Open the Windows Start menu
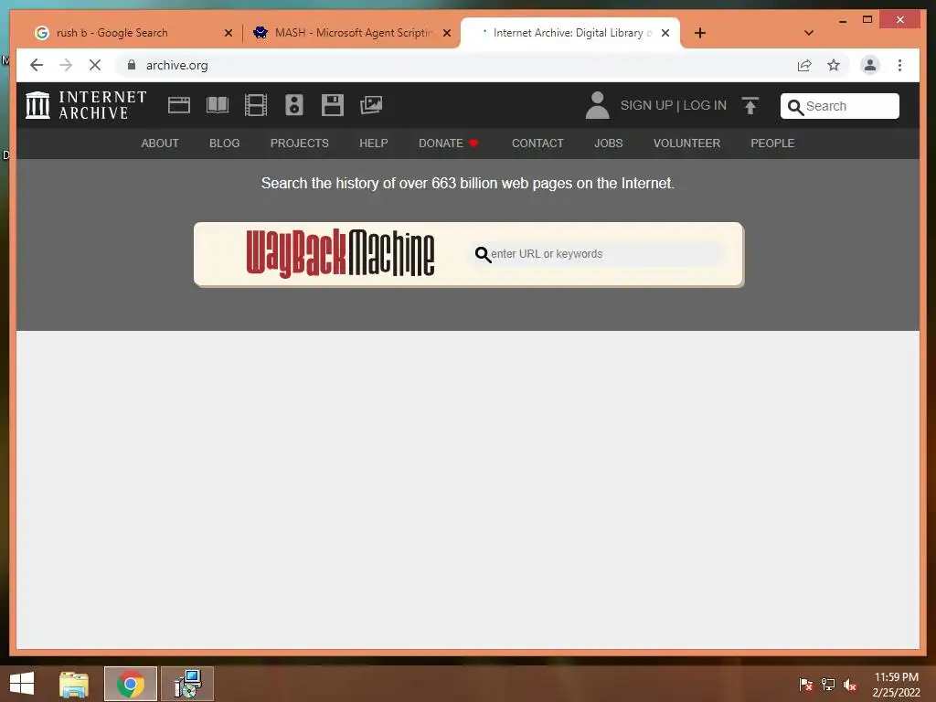The image size is (936, 702). (22, 684)
